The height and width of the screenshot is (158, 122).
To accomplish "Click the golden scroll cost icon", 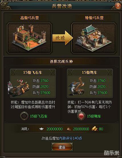I will click(x=94, y=129).
